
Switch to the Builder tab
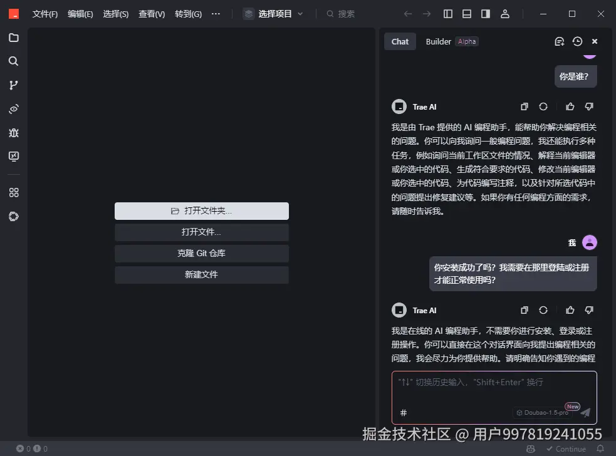(x=438, y=41)
